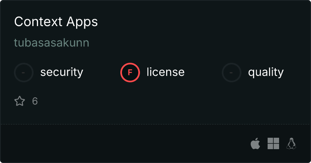The height and width of the screenshot is (163, 311).
Task: Click empty footer area left of Apple icon
Action: click(125, 143)
